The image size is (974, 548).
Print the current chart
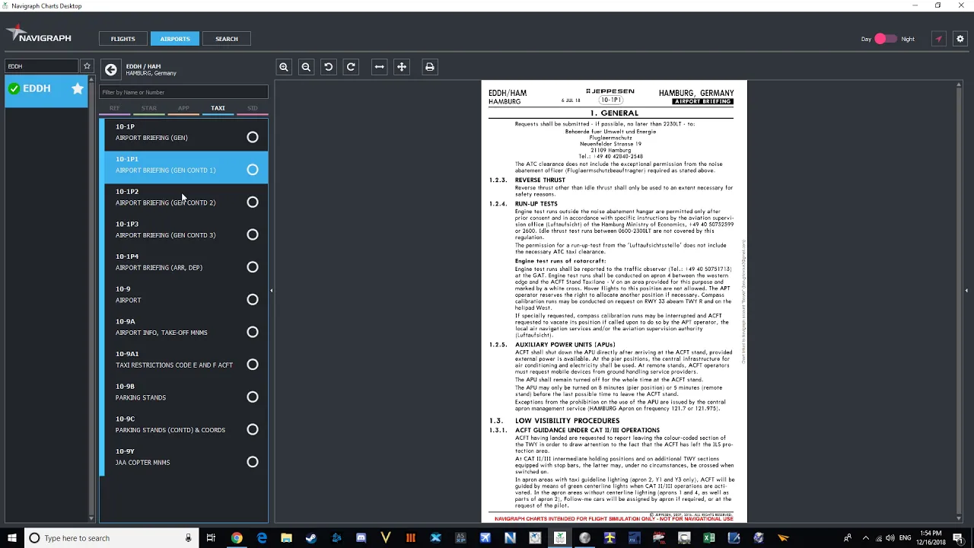click(x=430, y=67)
